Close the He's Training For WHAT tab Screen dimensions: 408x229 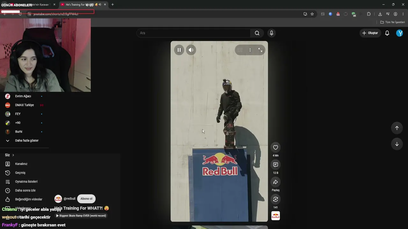[x=105, y=4]
